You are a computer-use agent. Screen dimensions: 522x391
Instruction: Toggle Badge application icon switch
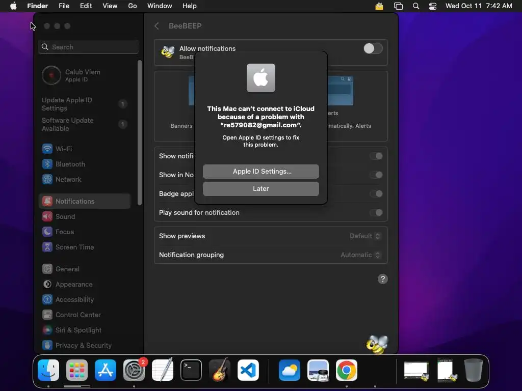click(376, 194)
